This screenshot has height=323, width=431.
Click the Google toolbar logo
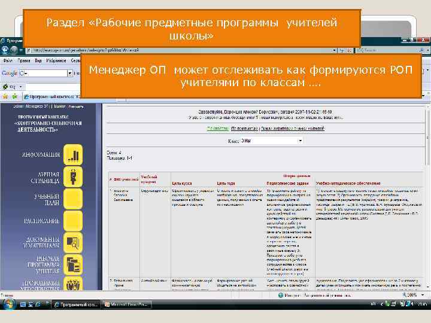point(10,73)
